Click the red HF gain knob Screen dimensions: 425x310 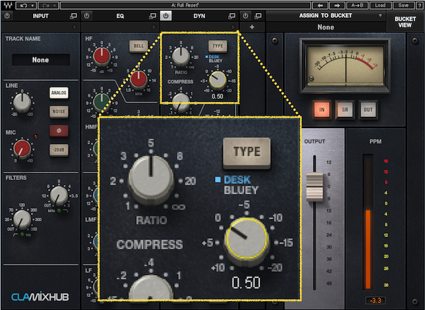101,56
